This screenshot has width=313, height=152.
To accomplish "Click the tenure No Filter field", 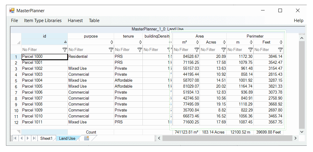I will 128,49.
